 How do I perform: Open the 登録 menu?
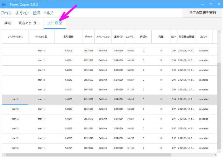(36, 13)
